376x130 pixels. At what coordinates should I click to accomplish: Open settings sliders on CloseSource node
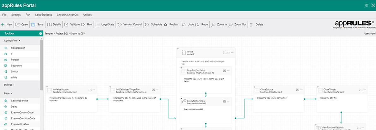click(x=298, y=90)
